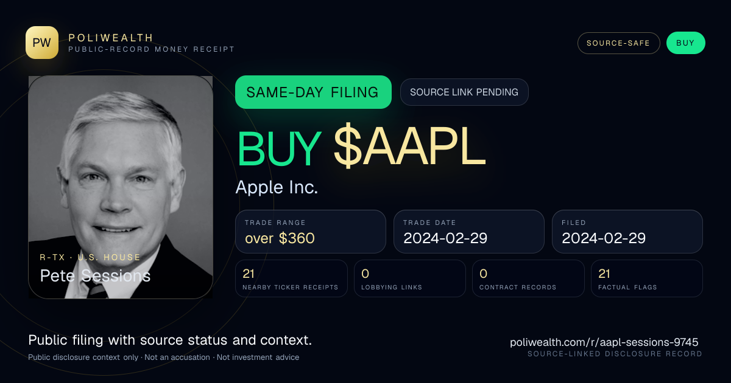Select the R-TX U.S. House caption
This screenshot has width=731, height=383.
pyautogui.click(x=90, y=257)
